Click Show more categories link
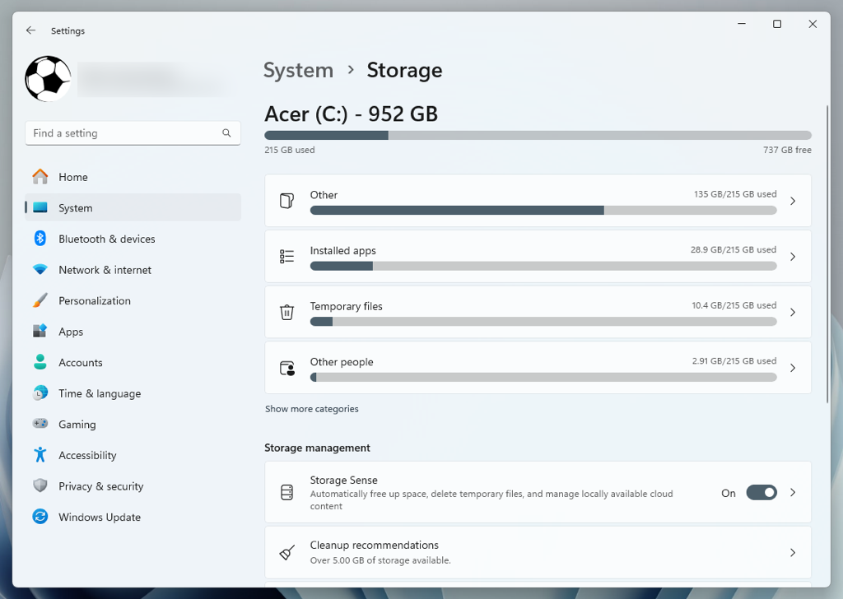The width and height of the screenshot is (843, 599). point(312,409)
